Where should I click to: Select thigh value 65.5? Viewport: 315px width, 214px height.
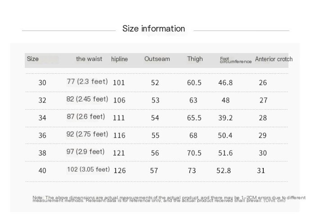click(x=194, y=118)
